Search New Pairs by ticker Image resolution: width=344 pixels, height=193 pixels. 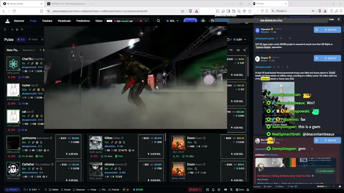point(28,50)
